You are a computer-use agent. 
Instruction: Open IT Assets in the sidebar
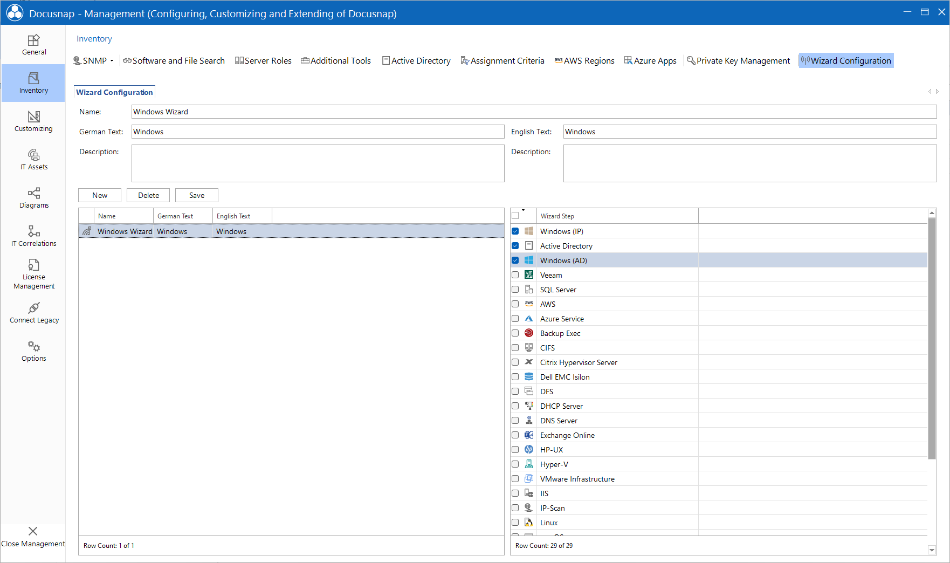coord(33,160)
